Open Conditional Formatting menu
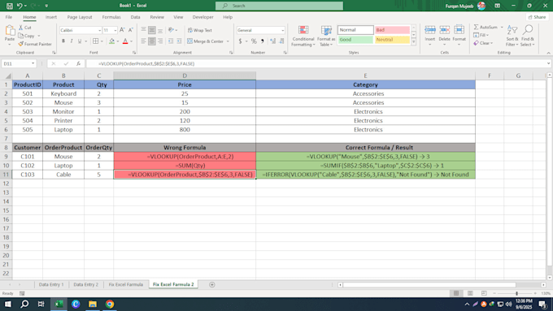 click(x=303, y=36)
